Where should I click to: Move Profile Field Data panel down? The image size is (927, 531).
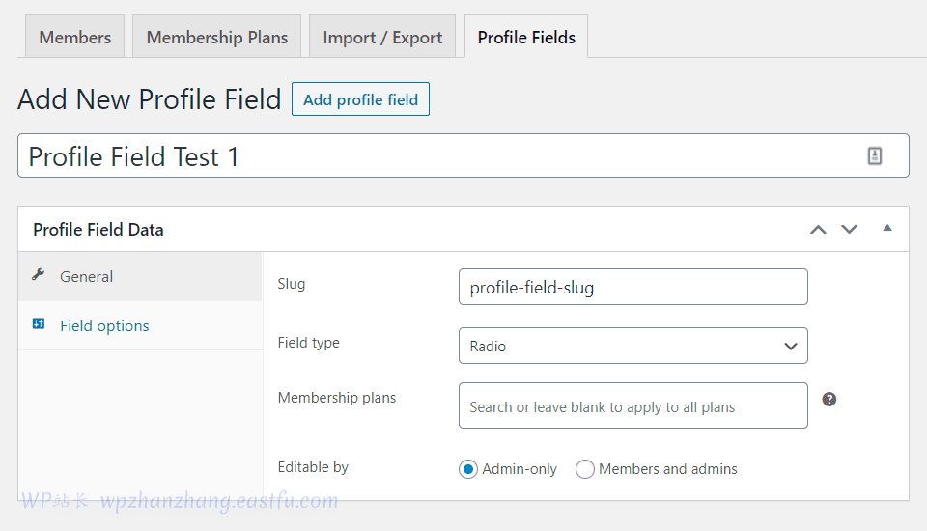(x=849, y=230)
